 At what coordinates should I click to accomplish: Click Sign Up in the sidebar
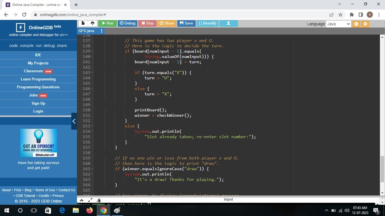38,103
